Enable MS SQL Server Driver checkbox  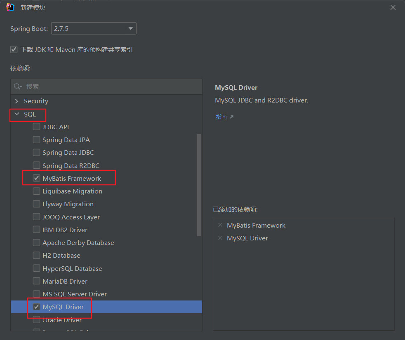pos(36,294)
